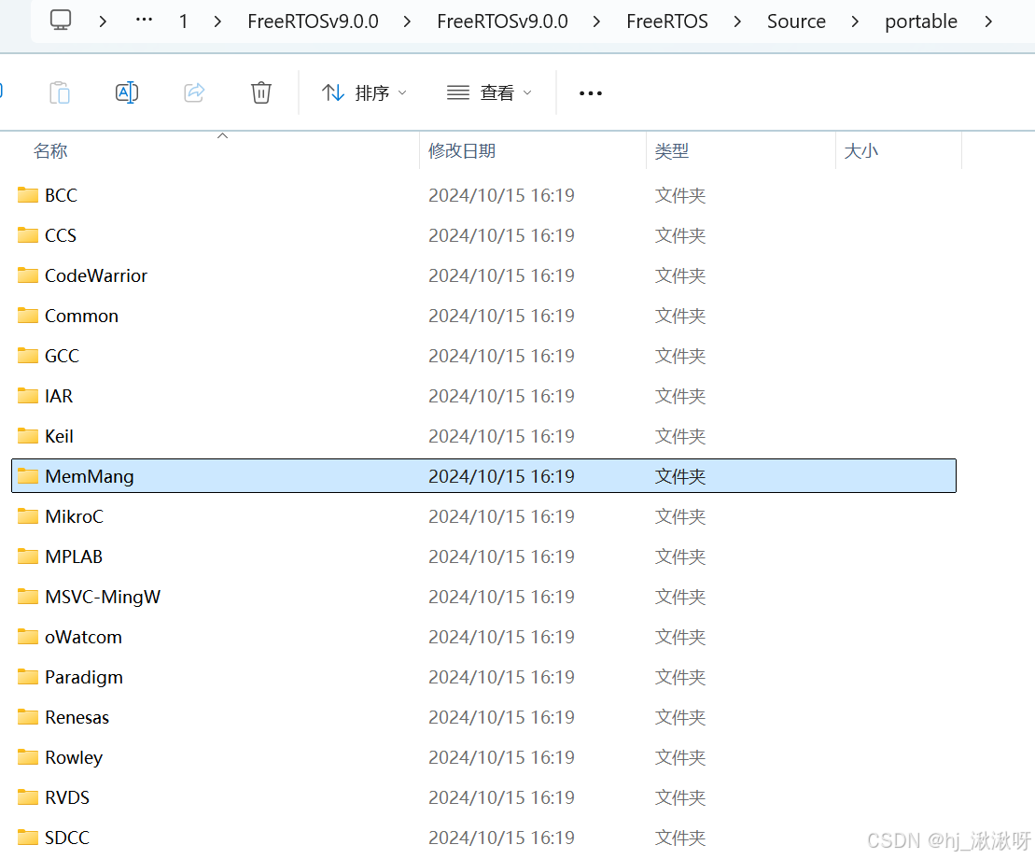Expand chevron after first FreeRTOSv9.0.0 breadcrumb
This screenshot has width=1035, height=859.
407,21
